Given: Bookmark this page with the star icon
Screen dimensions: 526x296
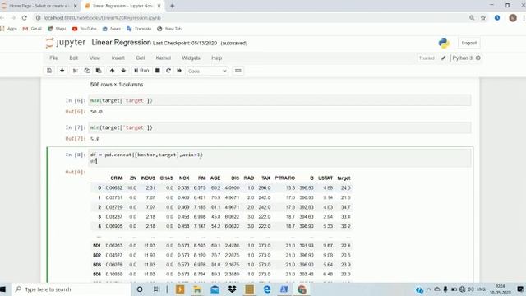Looking at the screenshot, I should point(483,18).
